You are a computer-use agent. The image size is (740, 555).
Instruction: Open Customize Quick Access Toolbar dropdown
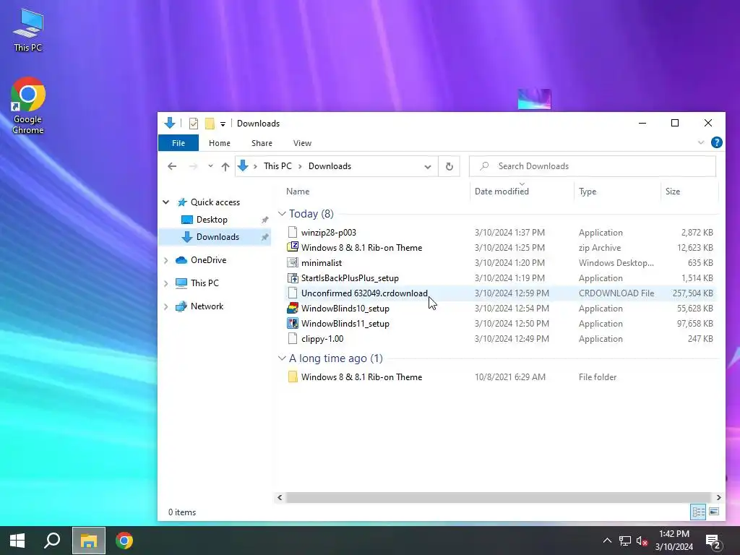[223, 124]
